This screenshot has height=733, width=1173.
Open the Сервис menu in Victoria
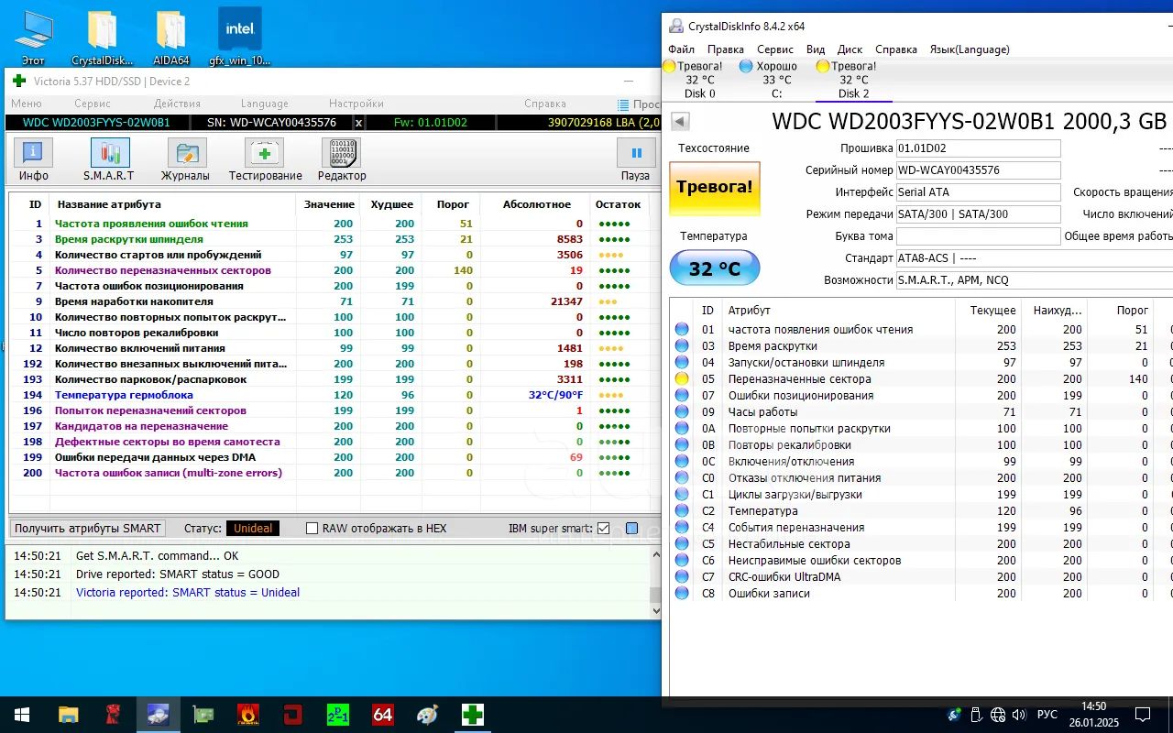click(93, 104)
